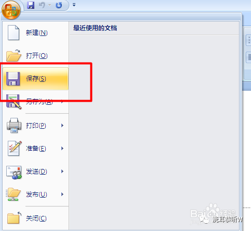This screenshot has width=251, height=231.
Task: Expand the 准备(E) submenu arrow
Action: point(62,148)
